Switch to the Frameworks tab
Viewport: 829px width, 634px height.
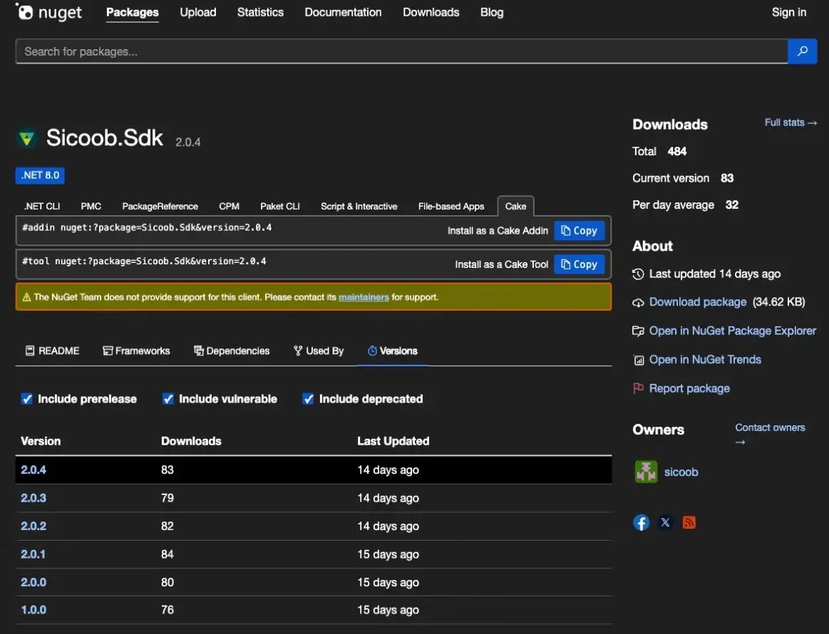(136, 350)
